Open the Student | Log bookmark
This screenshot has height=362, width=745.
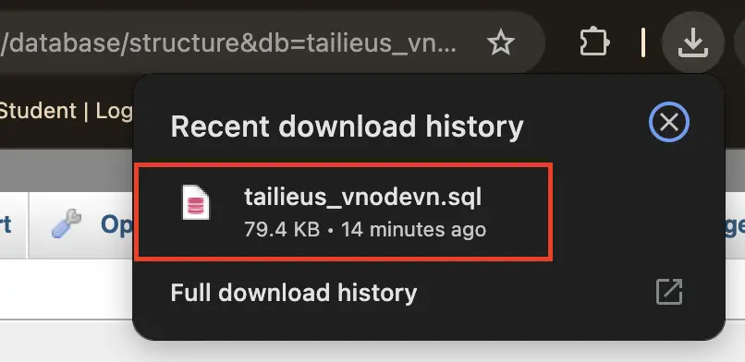(67, 112)
